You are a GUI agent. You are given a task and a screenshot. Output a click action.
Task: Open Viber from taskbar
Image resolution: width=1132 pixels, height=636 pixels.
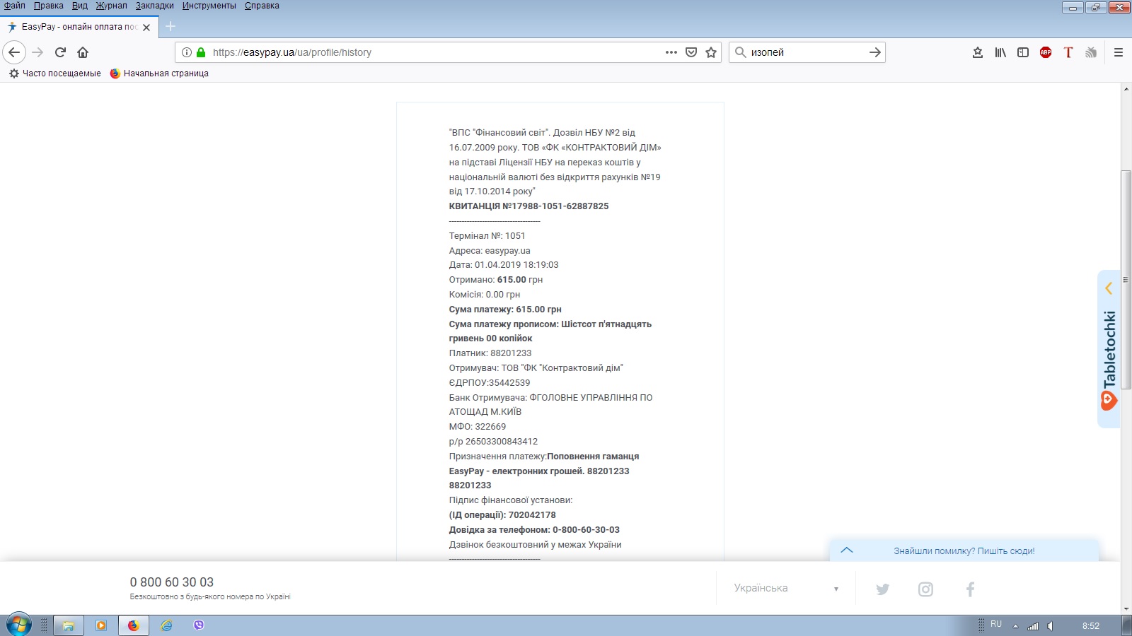coord(199,625)
